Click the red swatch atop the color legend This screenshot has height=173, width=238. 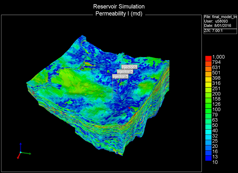(208, 57)
